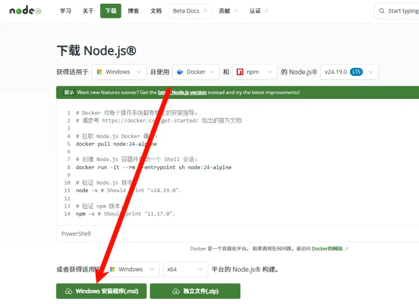Open the 学习 menu item

[x=65, y=11]
